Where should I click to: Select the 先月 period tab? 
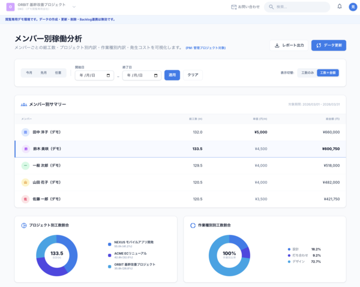43,72
